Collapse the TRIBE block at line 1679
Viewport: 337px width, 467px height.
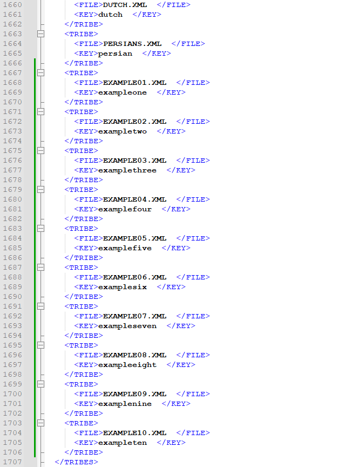[x=41, y=190]
